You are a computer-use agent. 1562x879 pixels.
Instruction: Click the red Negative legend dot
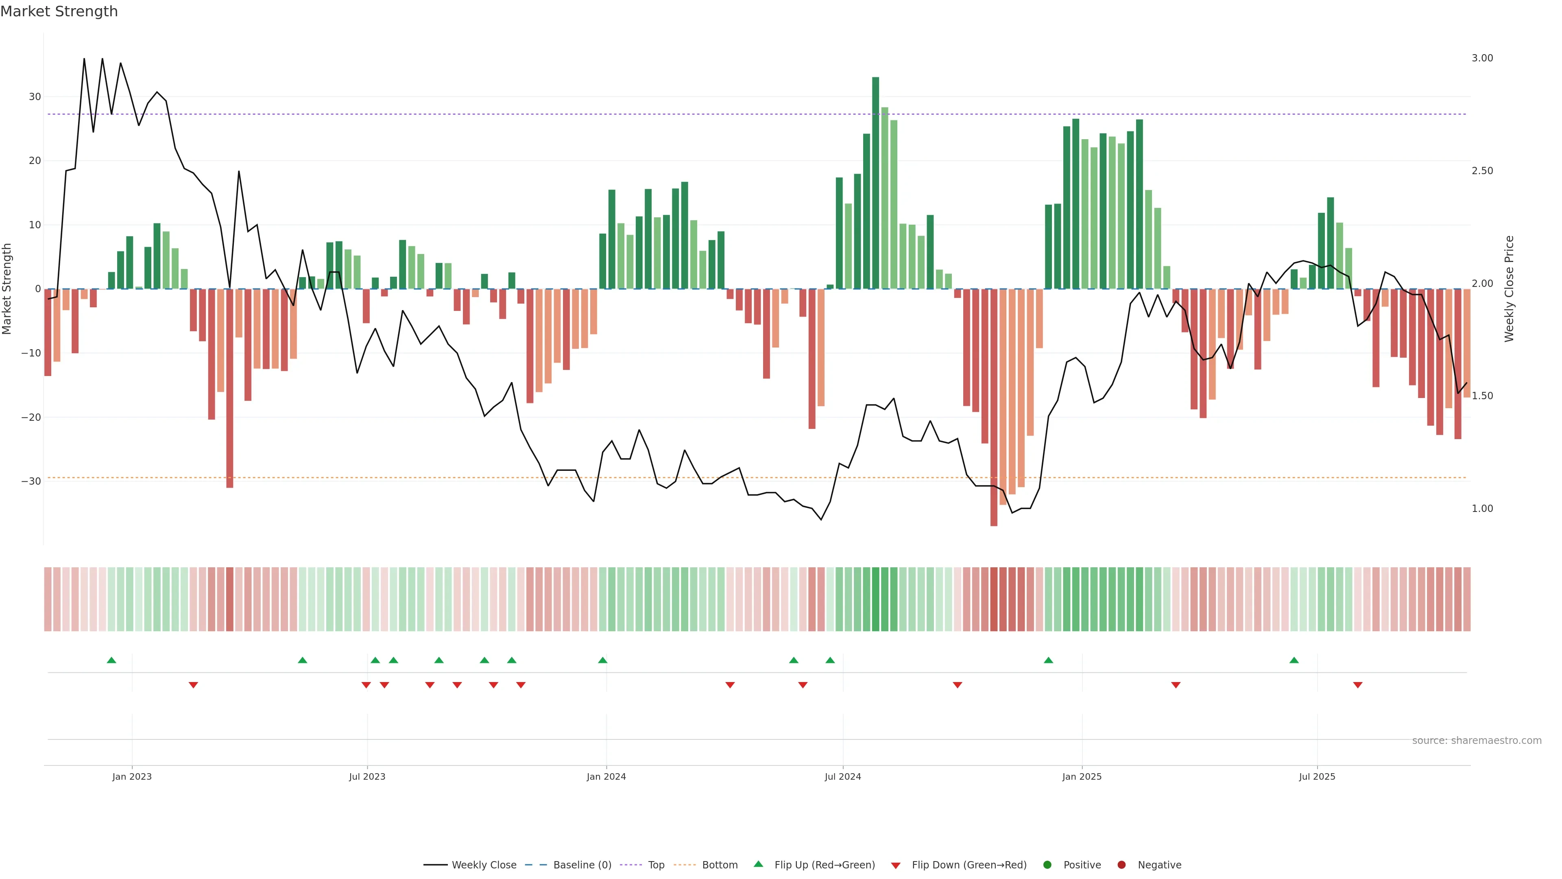(1121, 865)
